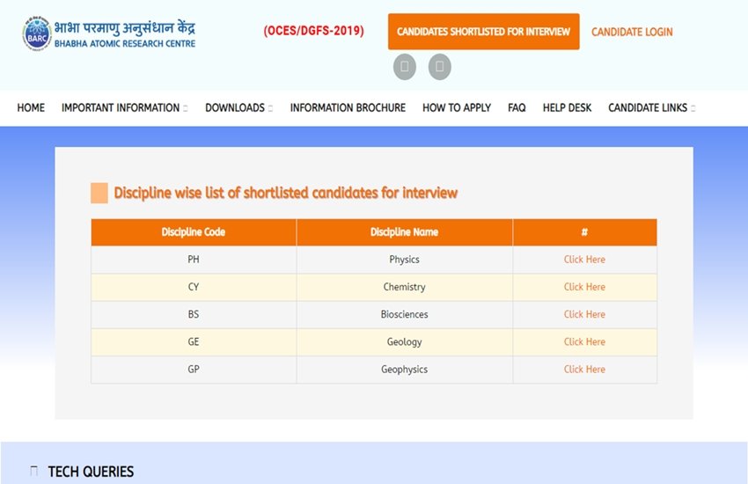748x484 pixels.
Task: Click the BARC logo in the header
Action: (x=36, y=33)
